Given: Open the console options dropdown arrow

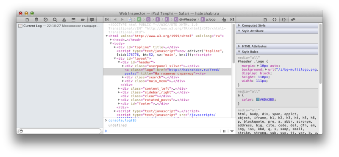Looking at the screenshot, I should click(x=232, y=131).
